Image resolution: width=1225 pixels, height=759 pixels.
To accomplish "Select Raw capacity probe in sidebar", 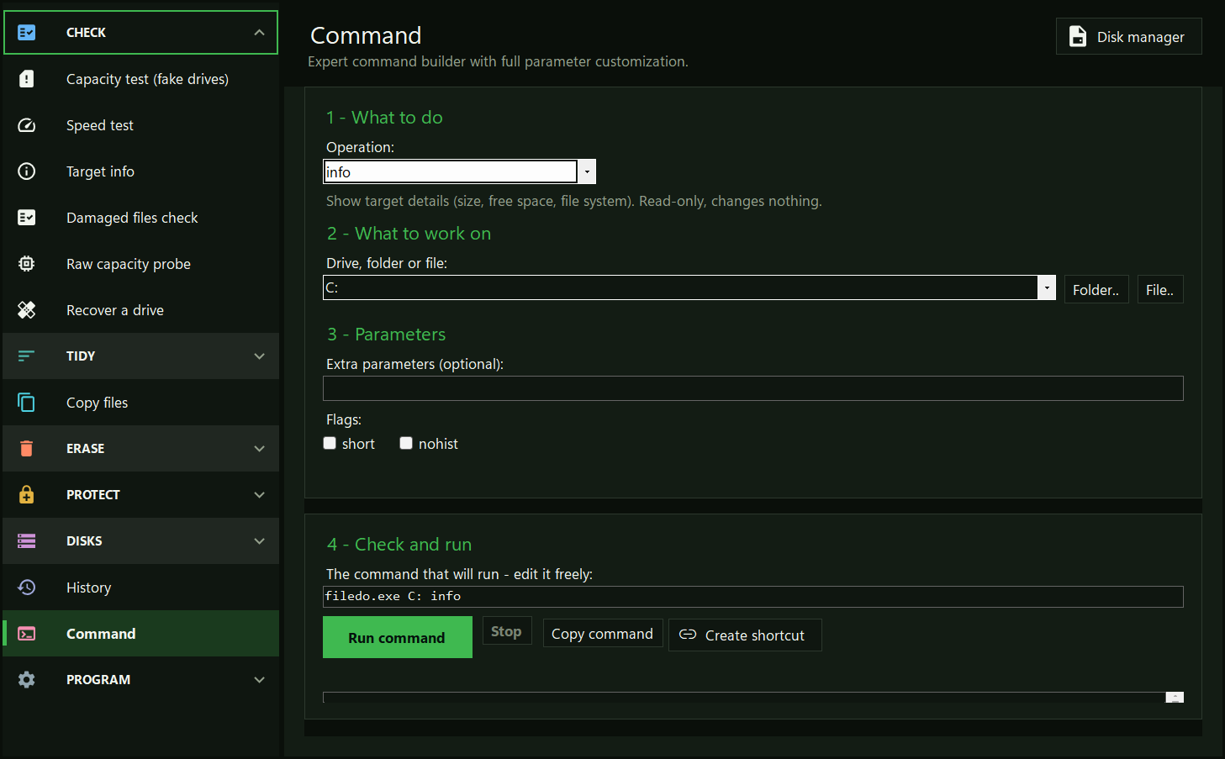I will point(141,264).
